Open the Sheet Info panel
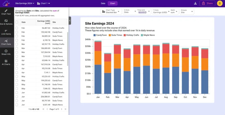Viewport: 225px width, 115px height. 6,52
